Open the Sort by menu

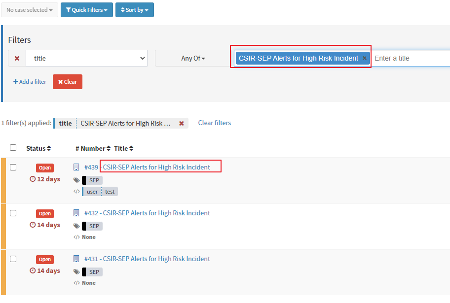pyautogui.click(x=134, y=9)
